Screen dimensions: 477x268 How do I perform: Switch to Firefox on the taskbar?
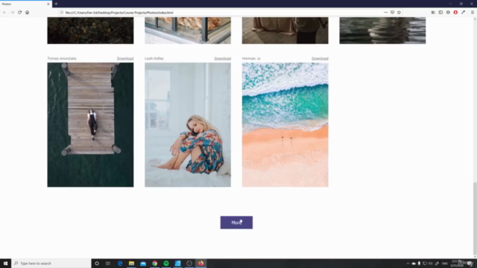200,263
